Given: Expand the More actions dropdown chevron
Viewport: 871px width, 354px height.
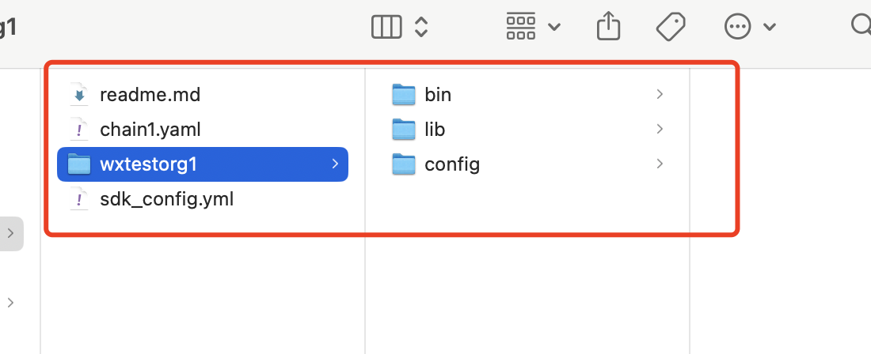Looking at the screenshot, I should pyautogui.click(x=770, y=27).
